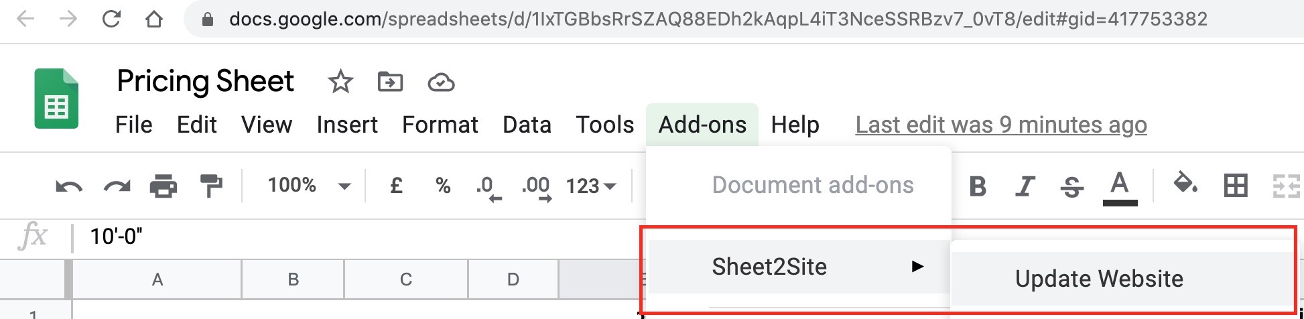Open the fill color paint bucket
This screenshot has height=319, width=1304.
1185,184
